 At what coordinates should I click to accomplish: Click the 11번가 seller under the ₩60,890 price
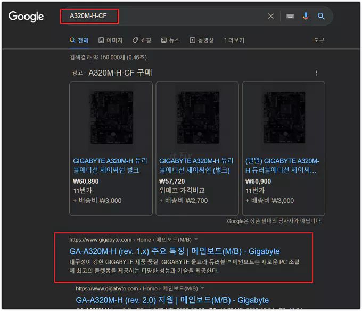click(x=83, y=191)
